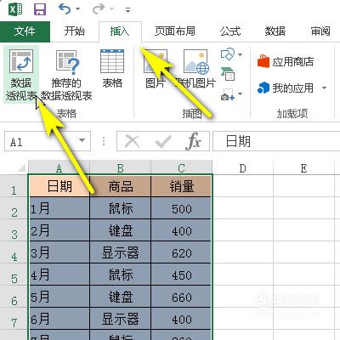This screenshot has width=340, height=340.
Task: Select column D header
Action: [x=243, y=168]
